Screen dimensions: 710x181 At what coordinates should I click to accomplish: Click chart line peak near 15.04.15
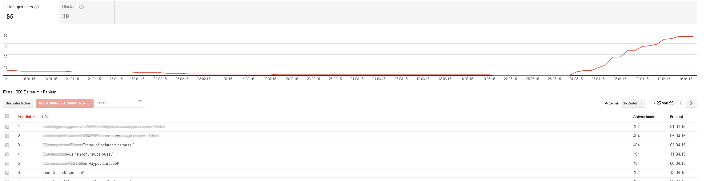pyautogui.click(x=686, y=36)
